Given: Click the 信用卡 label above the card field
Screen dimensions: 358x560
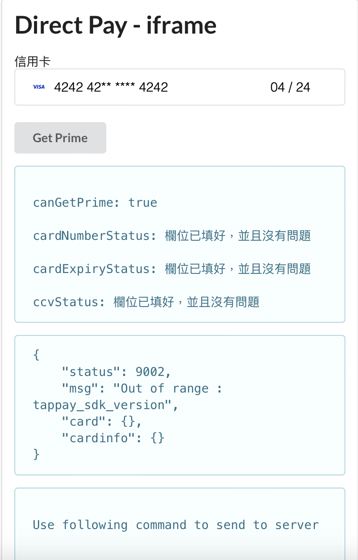Looking at the screenshot, I should coord(32,61).
